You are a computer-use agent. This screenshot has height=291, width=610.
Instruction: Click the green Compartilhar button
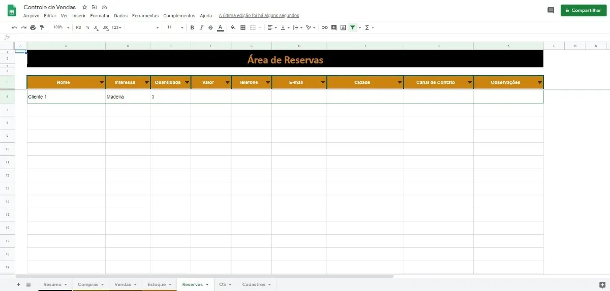pos(583,10)
